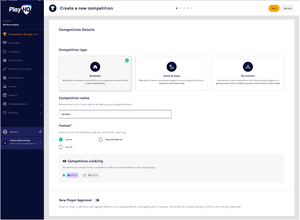Viewport: 300px width, 220px height.
Task: Expand the My Organisation submenu
Action: tap(41, 104)
